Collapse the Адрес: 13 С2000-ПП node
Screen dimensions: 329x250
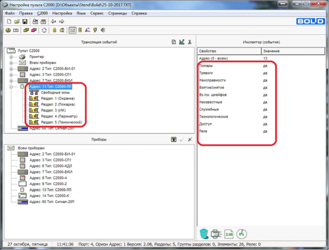pos(11,87)
